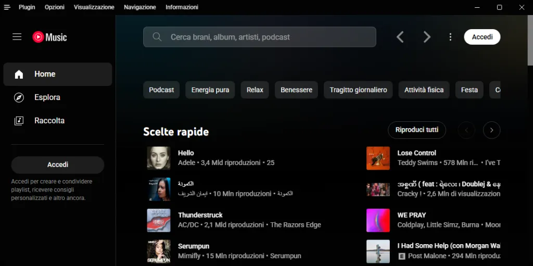The image size is (533, 266).
Task: Open Opzioni menu
Action: 54,7
